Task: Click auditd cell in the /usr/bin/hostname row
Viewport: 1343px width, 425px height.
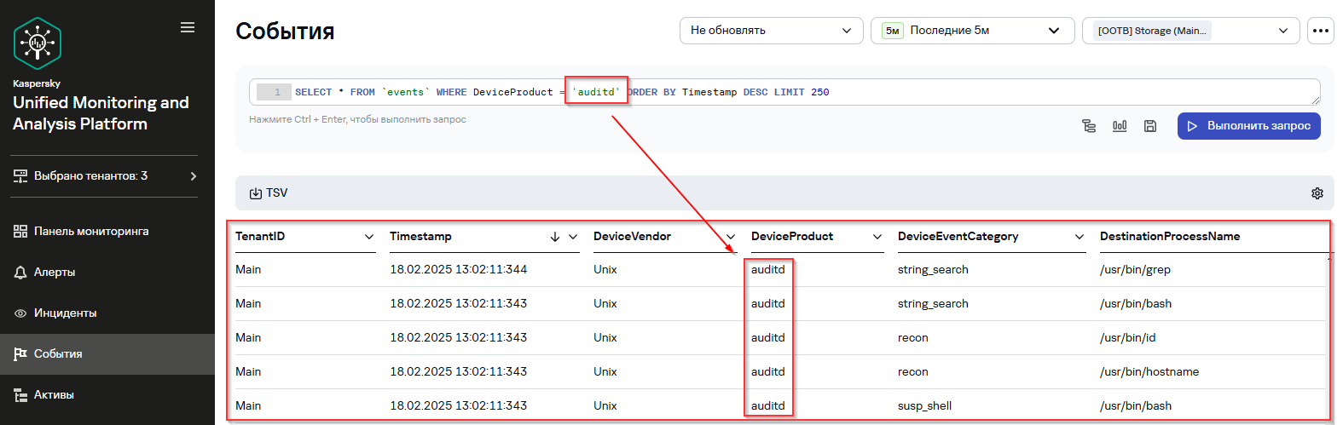Action: (x=768, y=372)
